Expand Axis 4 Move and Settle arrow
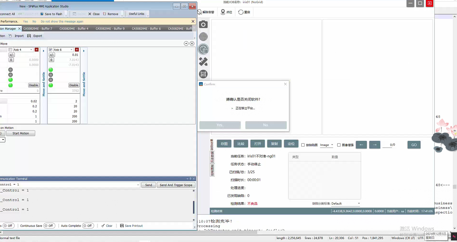Screen dimensions: 457x242 [x=44, y=51]
